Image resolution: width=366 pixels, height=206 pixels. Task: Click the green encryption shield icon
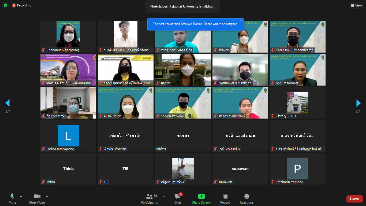[5, 5]
